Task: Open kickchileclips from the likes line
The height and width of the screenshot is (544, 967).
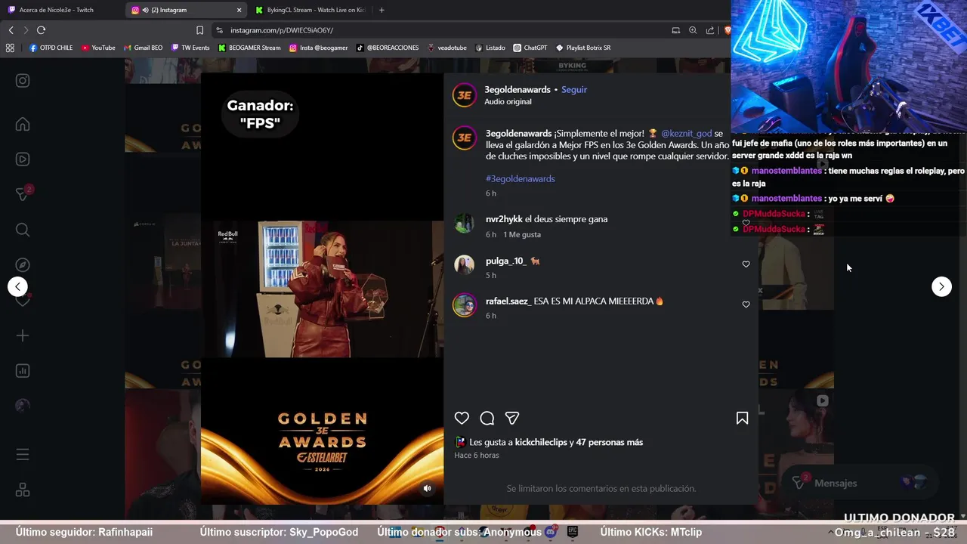Action: (541, 442)
